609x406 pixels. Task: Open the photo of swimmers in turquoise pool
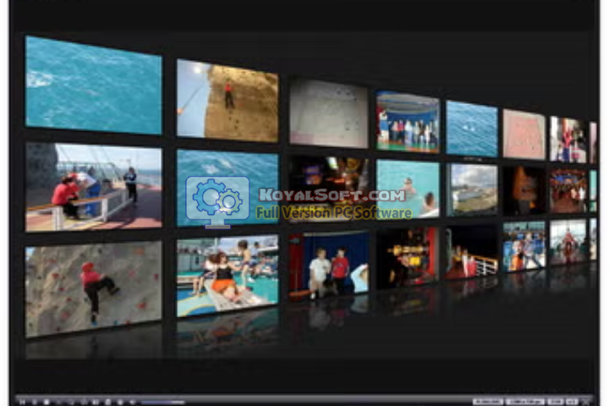(408, 189)
